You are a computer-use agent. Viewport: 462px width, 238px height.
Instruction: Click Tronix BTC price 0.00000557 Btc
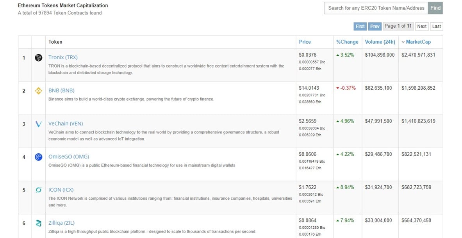point(312,62)
